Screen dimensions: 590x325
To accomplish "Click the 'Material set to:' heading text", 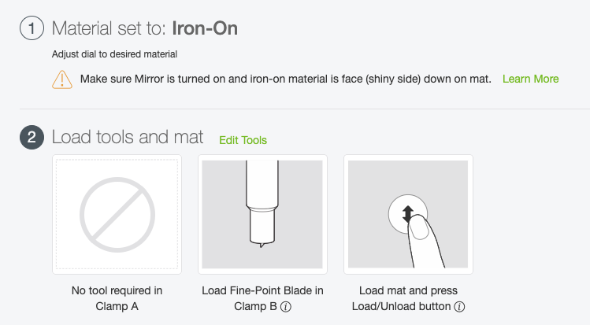I will (109, 28).
